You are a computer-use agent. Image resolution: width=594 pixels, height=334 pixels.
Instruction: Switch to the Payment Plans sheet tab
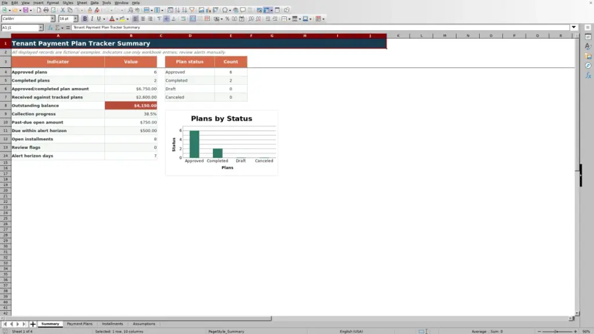(x=79, y=324)
